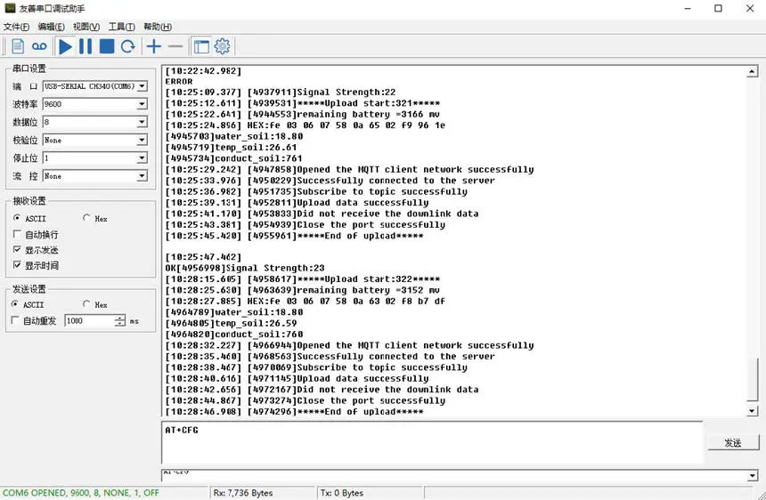Click the log scrollbar up arrow
The image size is (766, 500).
click(x=752, y=72)
